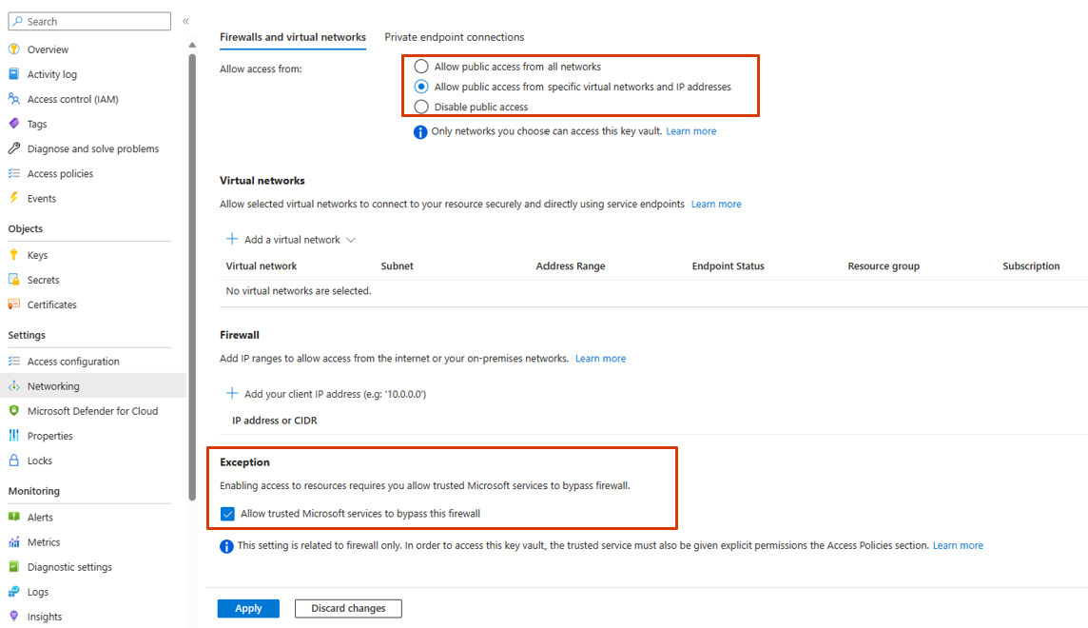Open Access control (IAM) icon
Image resolution: width=1088 pixels, height=628 pixels.
point(14,99)
